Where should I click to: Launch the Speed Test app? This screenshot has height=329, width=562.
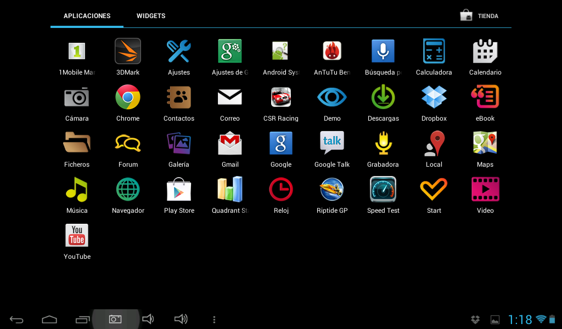pyautogui.click(x=383, y=190)
